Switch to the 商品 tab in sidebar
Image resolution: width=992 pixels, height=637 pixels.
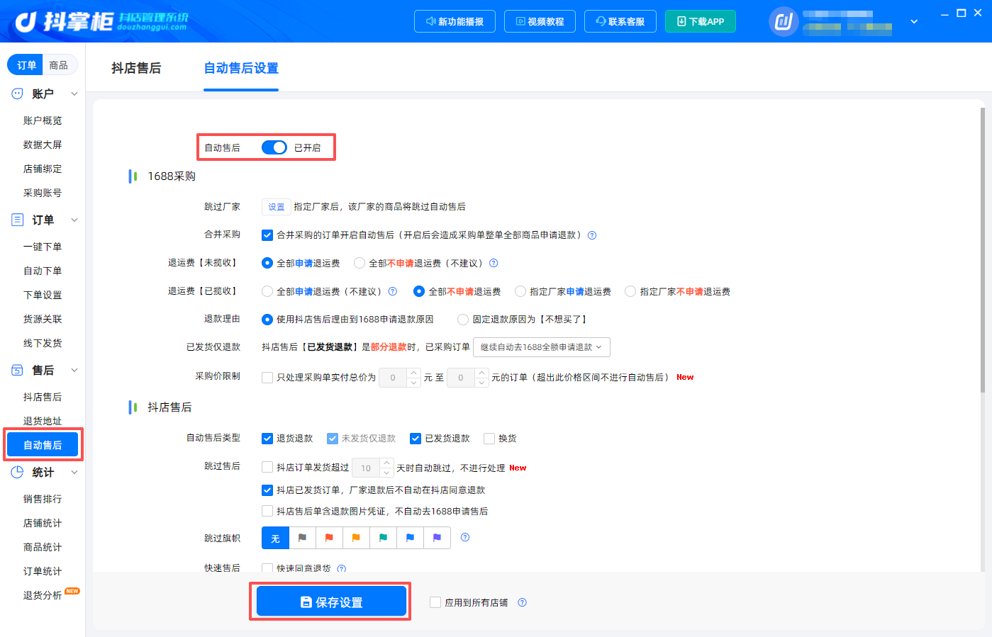pos(59,65)
